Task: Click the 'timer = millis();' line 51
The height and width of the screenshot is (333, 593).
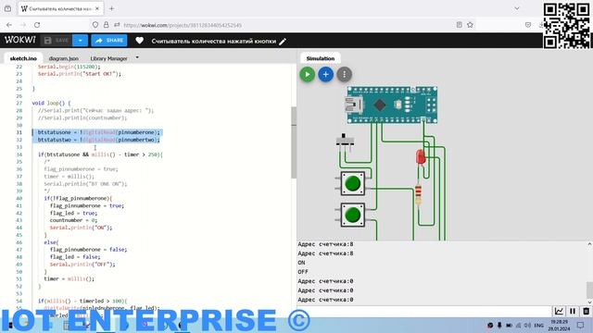Action: click(x=69, y=278)
